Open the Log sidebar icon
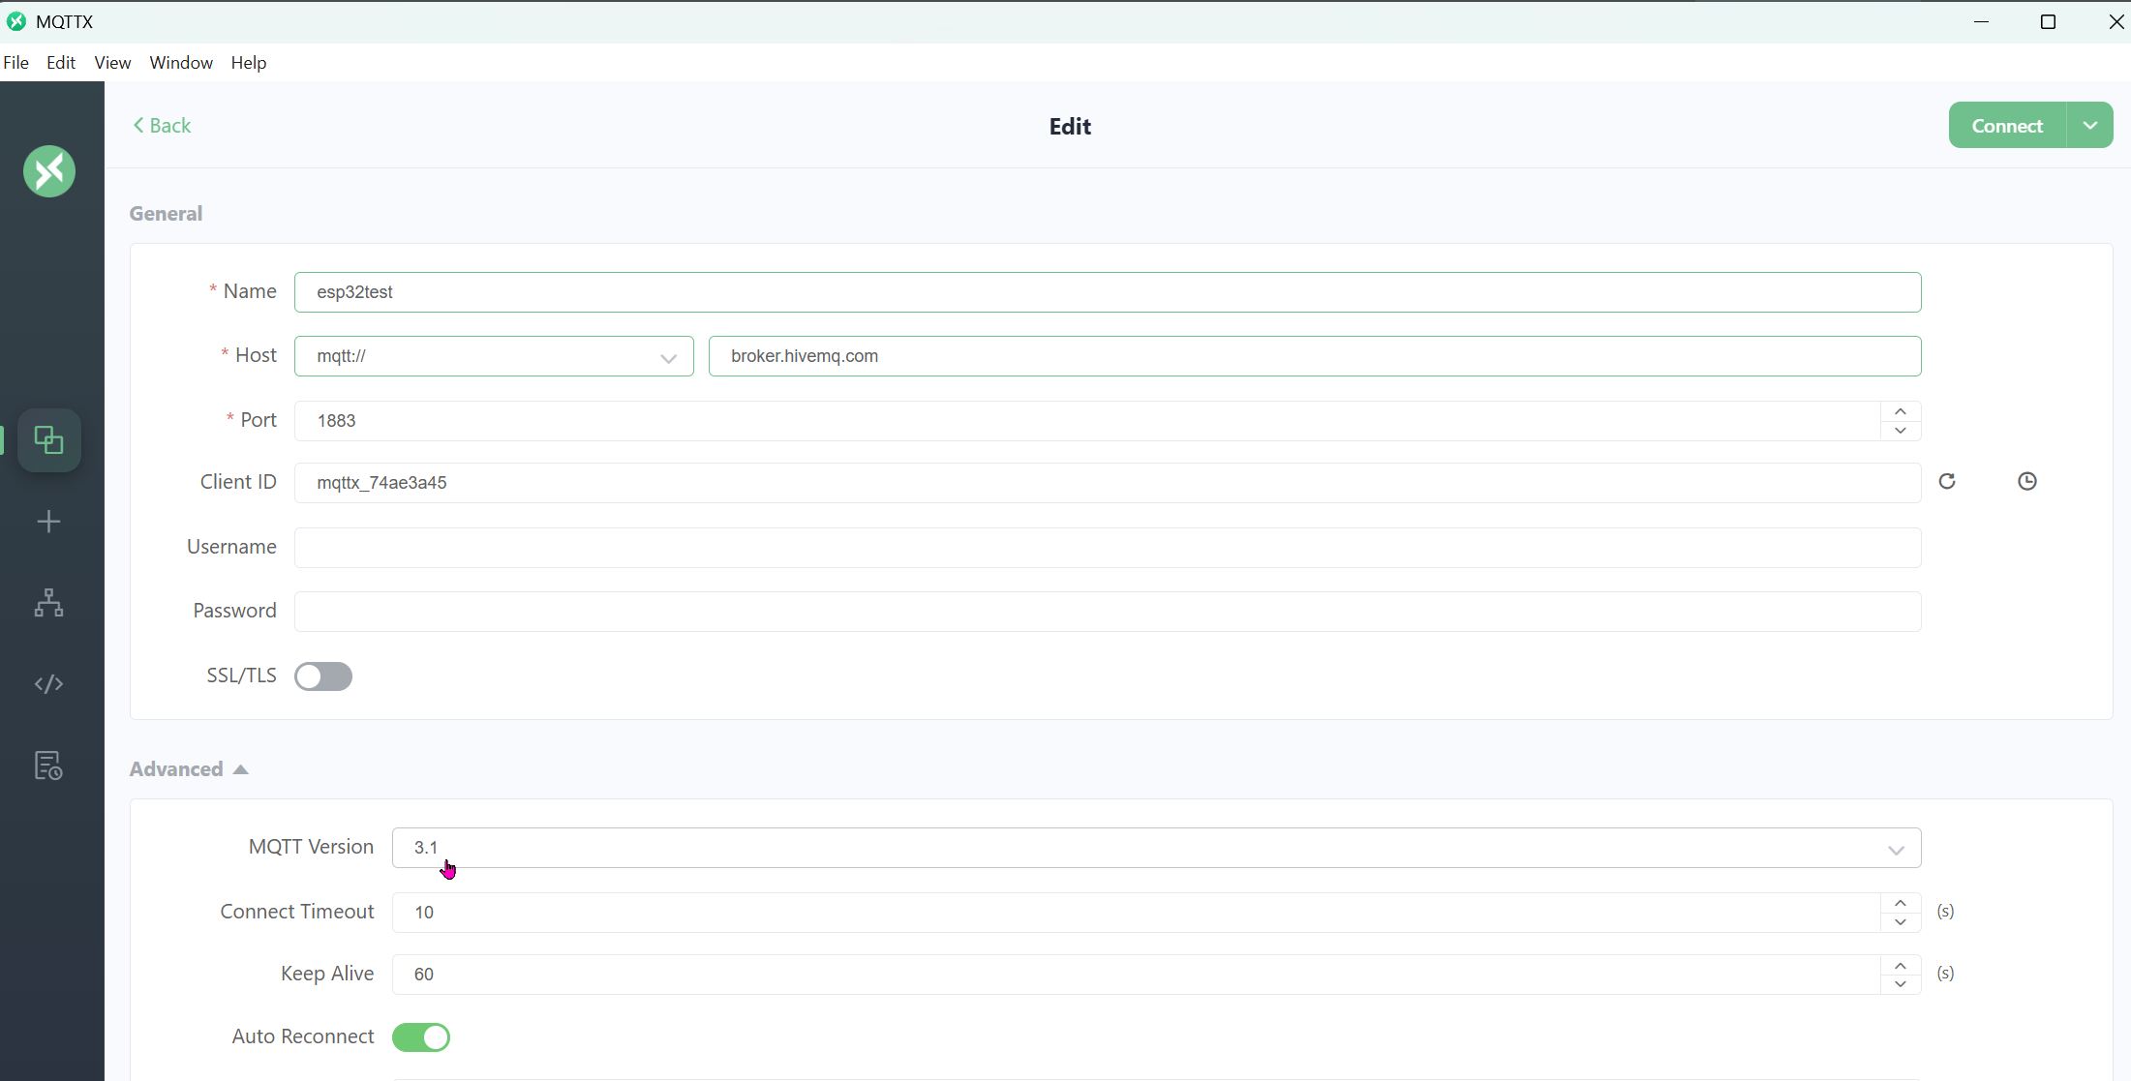The image size is (2131, 1081). coord(48,766)
